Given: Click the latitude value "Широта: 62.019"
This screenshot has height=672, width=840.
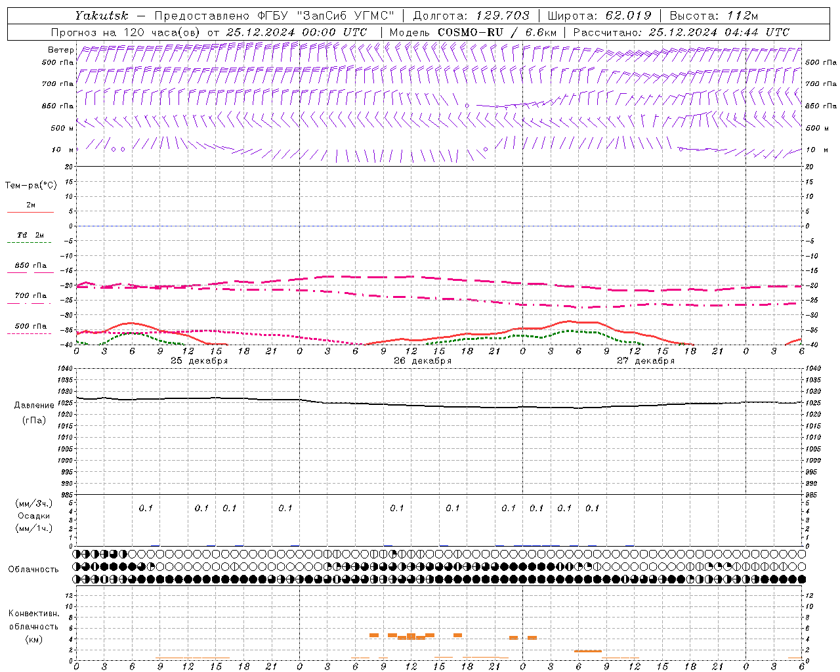Looking at the screenshot, I should coord(599,16).
